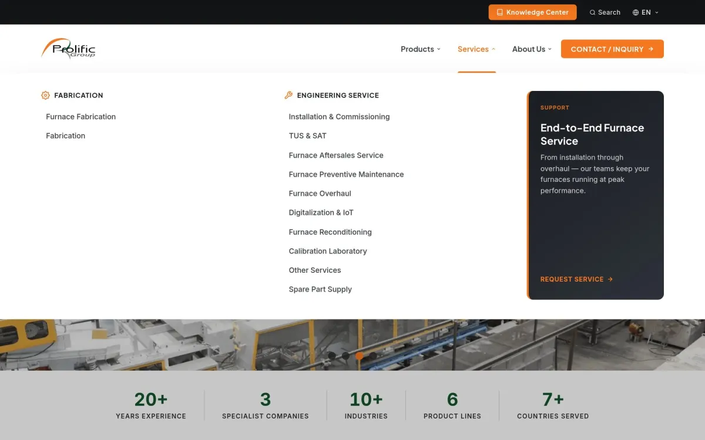705x440 pixels.
Task: Click arrow icon in Contact / Inquiry button
Action: (x=651, y=49)
